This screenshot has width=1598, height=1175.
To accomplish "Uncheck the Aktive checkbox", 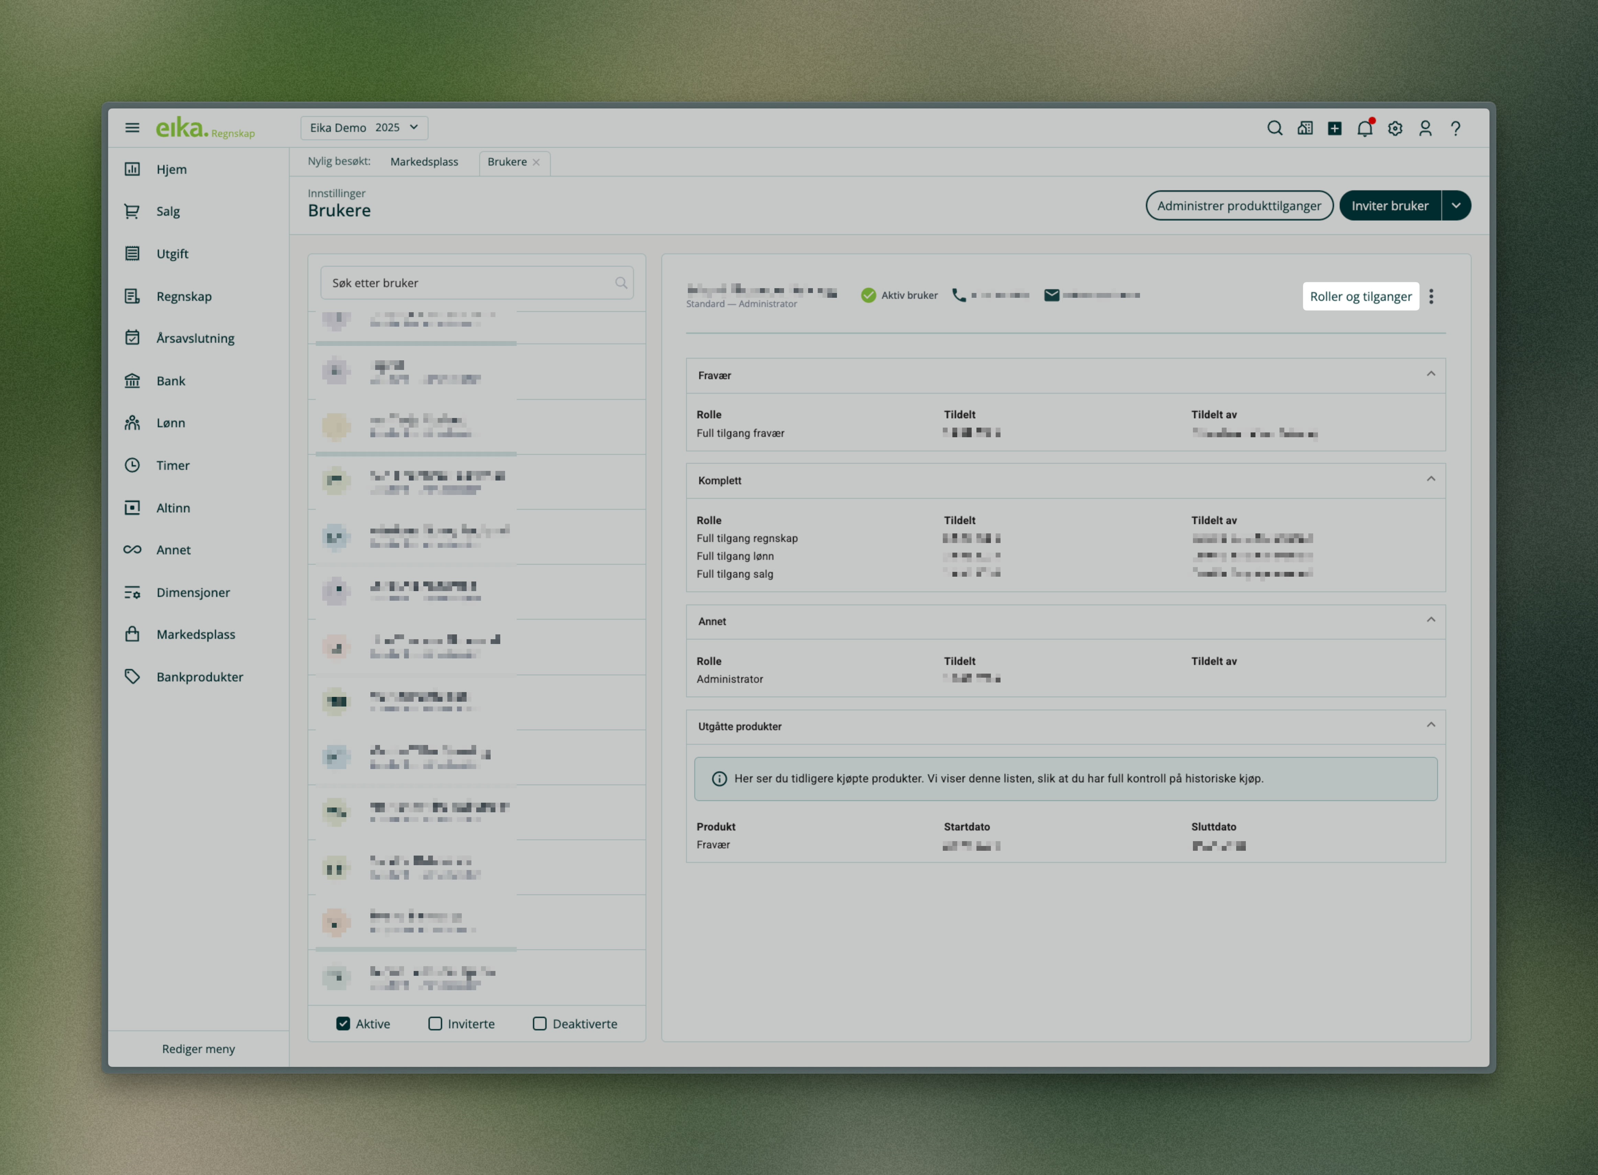I will click(343, 1024).
